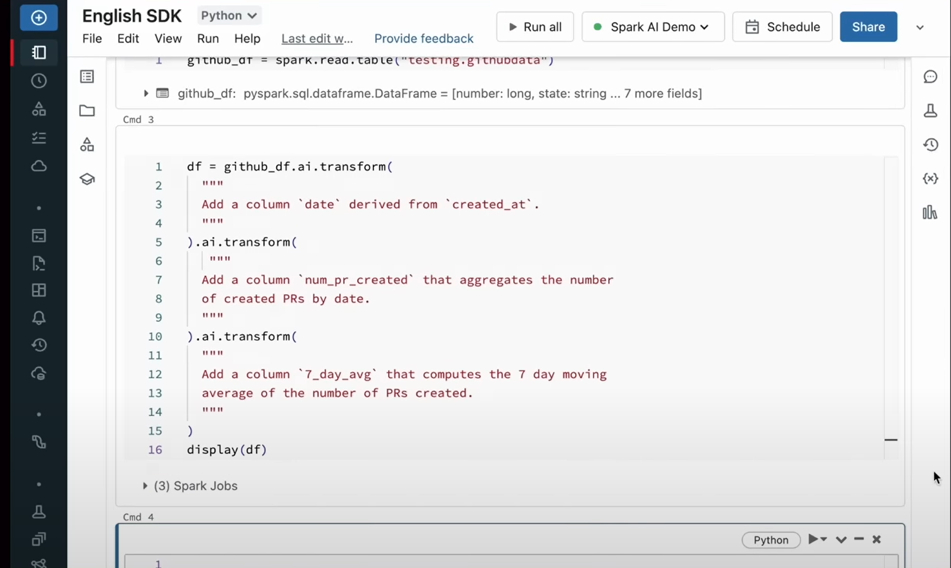Screen dimensions: 951x568
Task: Open the MLflow experiments flask icon
Action: (x=930, y=111)
